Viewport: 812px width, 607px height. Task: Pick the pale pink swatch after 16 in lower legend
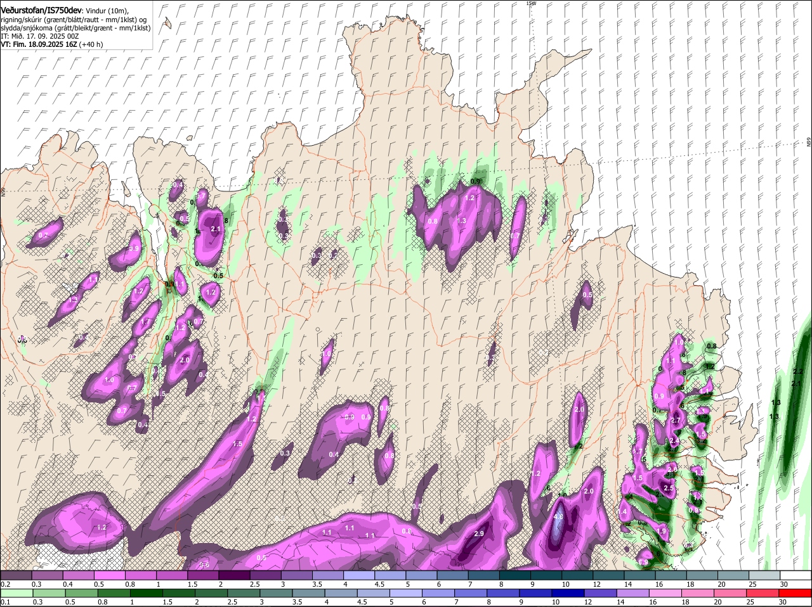(665, 593)
